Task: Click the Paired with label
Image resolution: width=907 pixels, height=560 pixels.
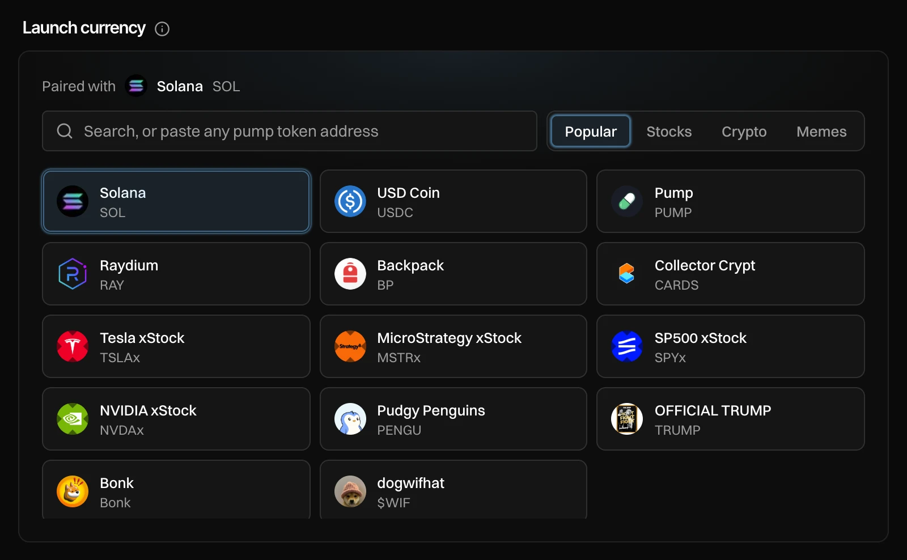Action: pos(79,86)
